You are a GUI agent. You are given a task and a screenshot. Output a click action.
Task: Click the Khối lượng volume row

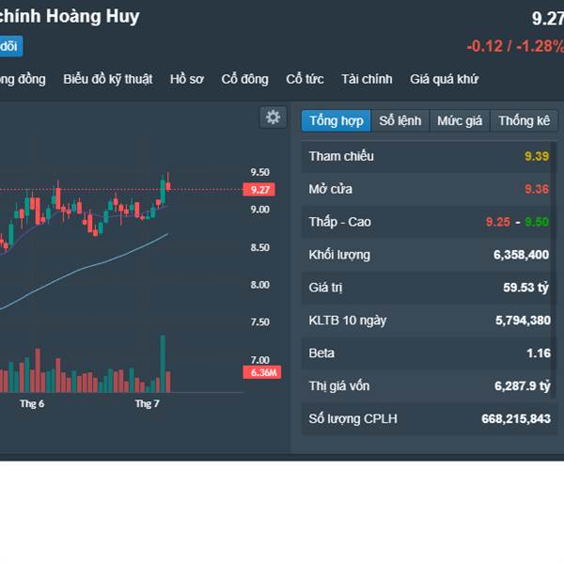(x=430, y=255)
